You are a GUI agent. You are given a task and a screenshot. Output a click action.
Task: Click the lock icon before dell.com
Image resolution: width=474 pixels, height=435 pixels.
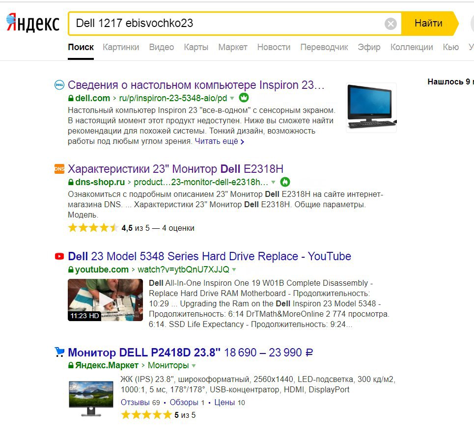coord(71,99)
